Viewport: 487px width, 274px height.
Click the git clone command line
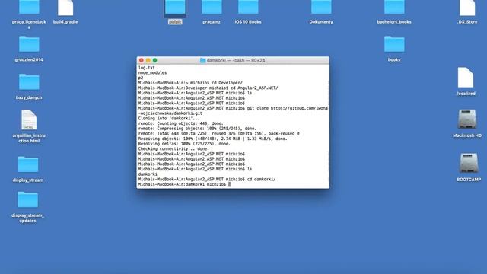click(233, 110)
